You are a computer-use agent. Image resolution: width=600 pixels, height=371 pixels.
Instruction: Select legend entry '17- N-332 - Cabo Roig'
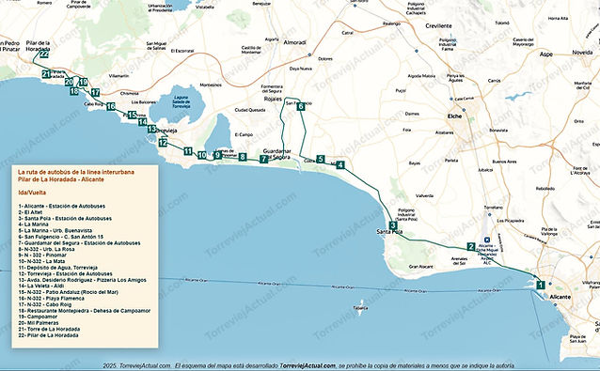tap(45, 304)
